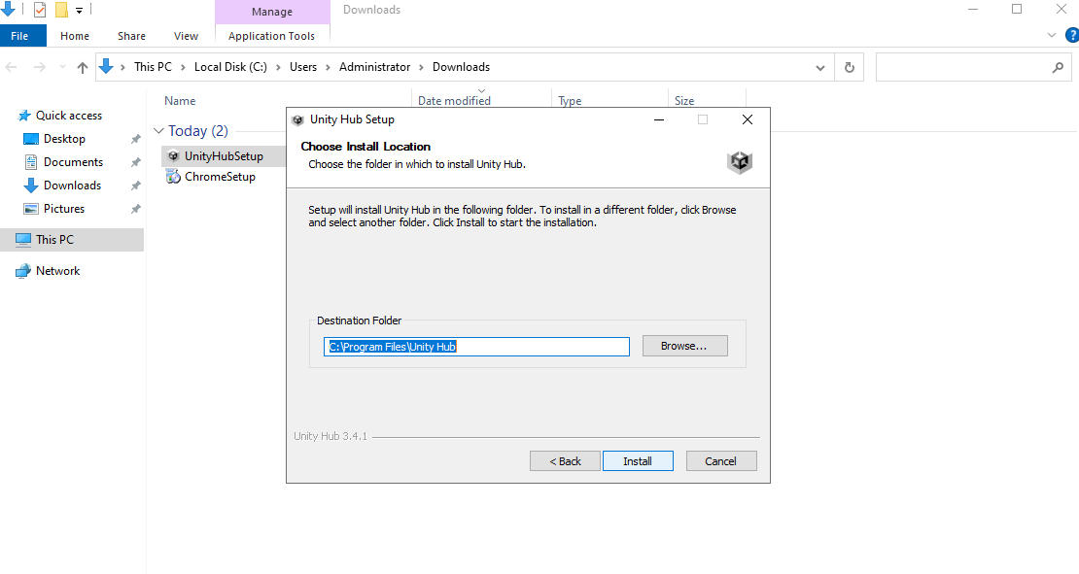Switch to the Share ribbon tab

[131, 36]
